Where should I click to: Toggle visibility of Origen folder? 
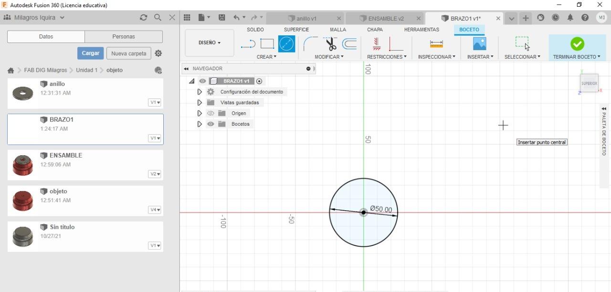211,113
